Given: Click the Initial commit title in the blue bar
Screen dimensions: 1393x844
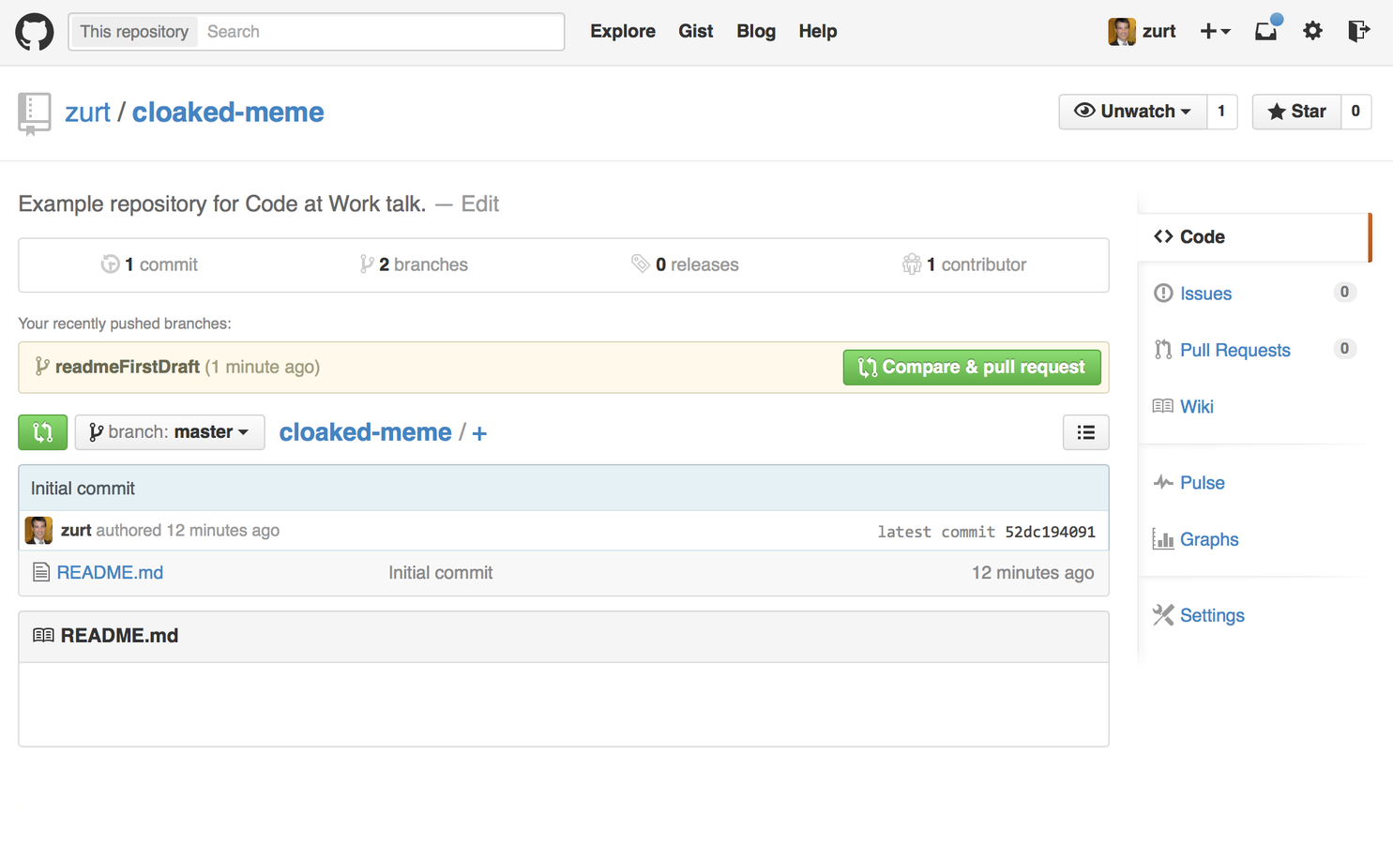Looking at the screenshot, I should pyautogui.click(x=83, y=489).
